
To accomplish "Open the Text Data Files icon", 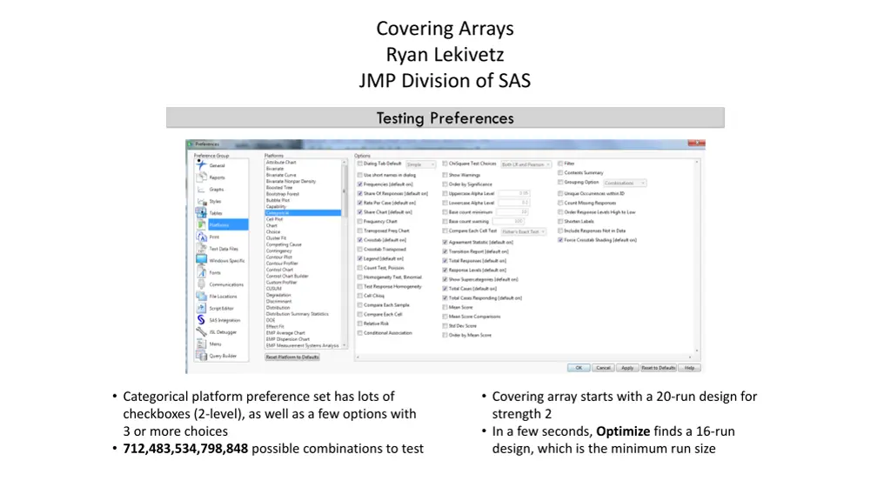I will [201, 249].
